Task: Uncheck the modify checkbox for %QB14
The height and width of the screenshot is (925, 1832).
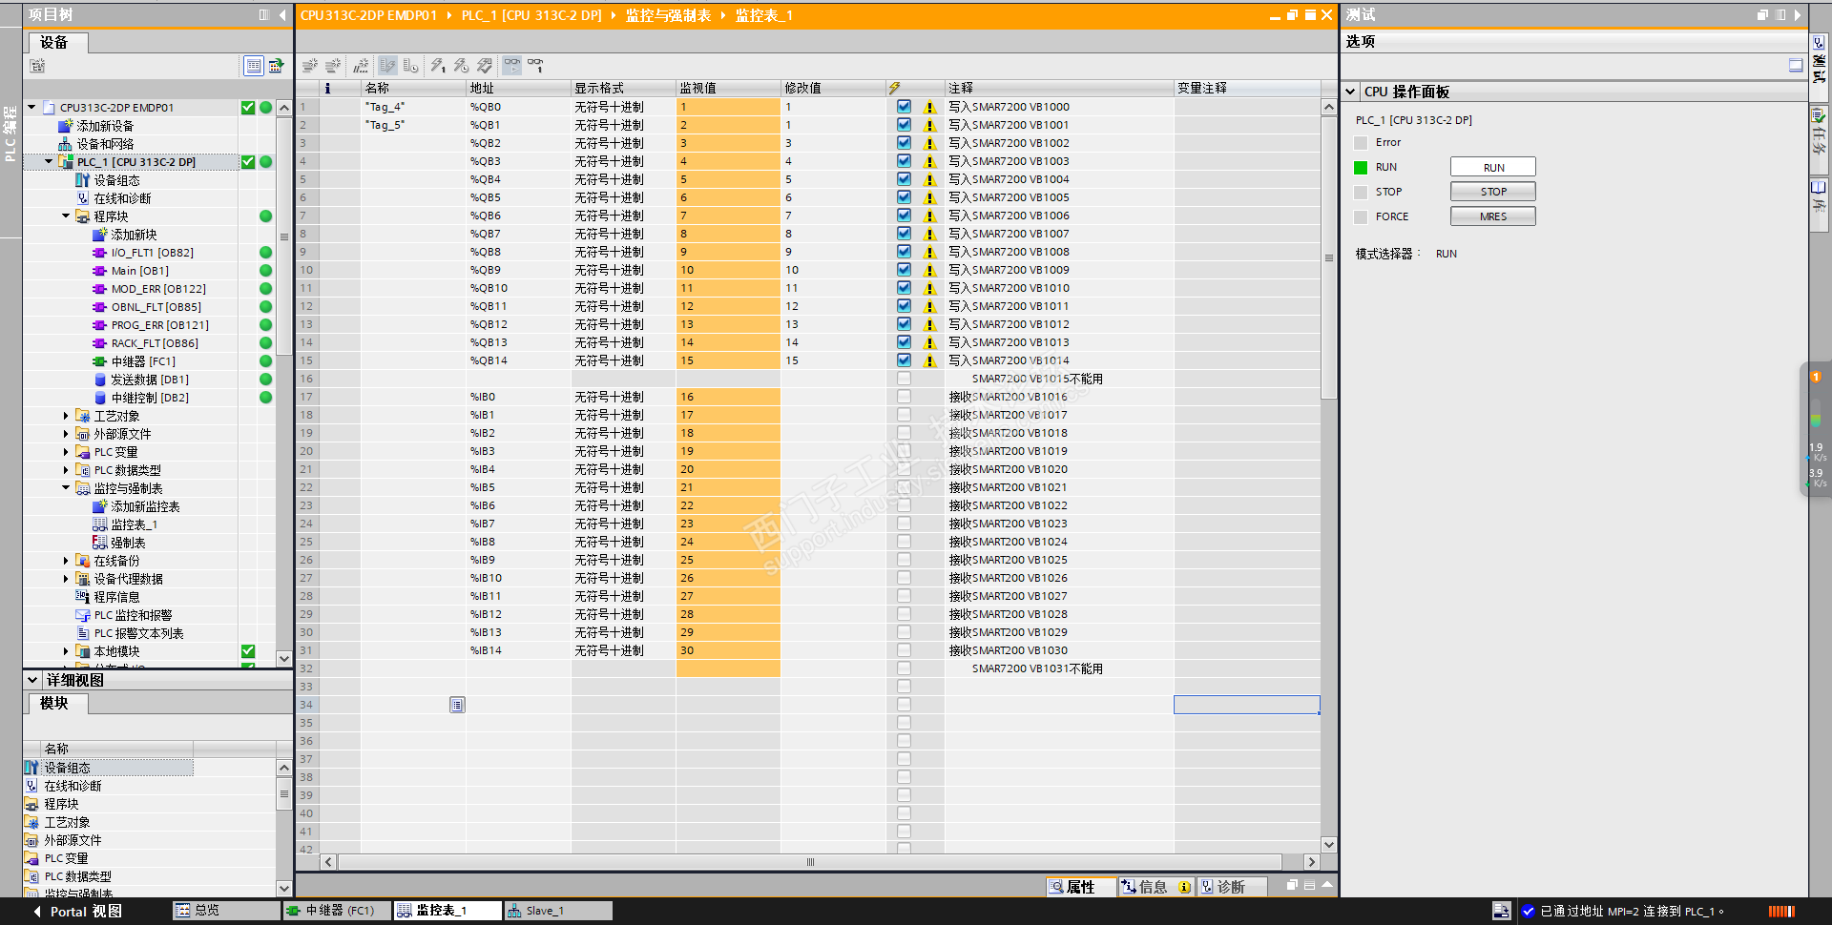Action: click(904, 360)
